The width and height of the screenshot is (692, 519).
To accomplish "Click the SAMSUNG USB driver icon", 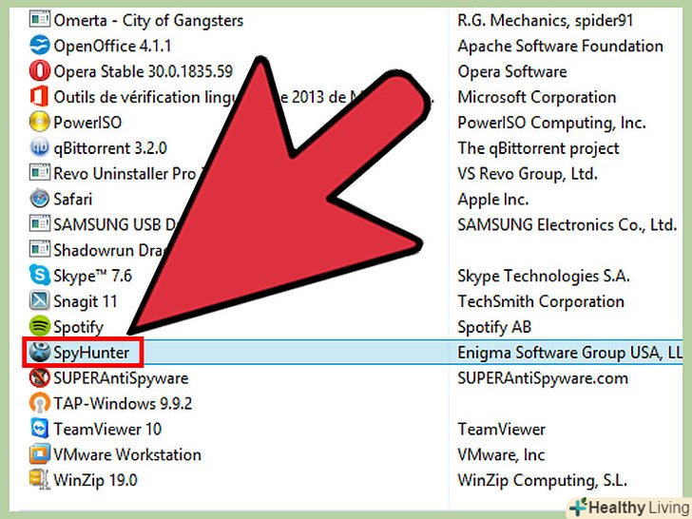I will click(40, 224).
